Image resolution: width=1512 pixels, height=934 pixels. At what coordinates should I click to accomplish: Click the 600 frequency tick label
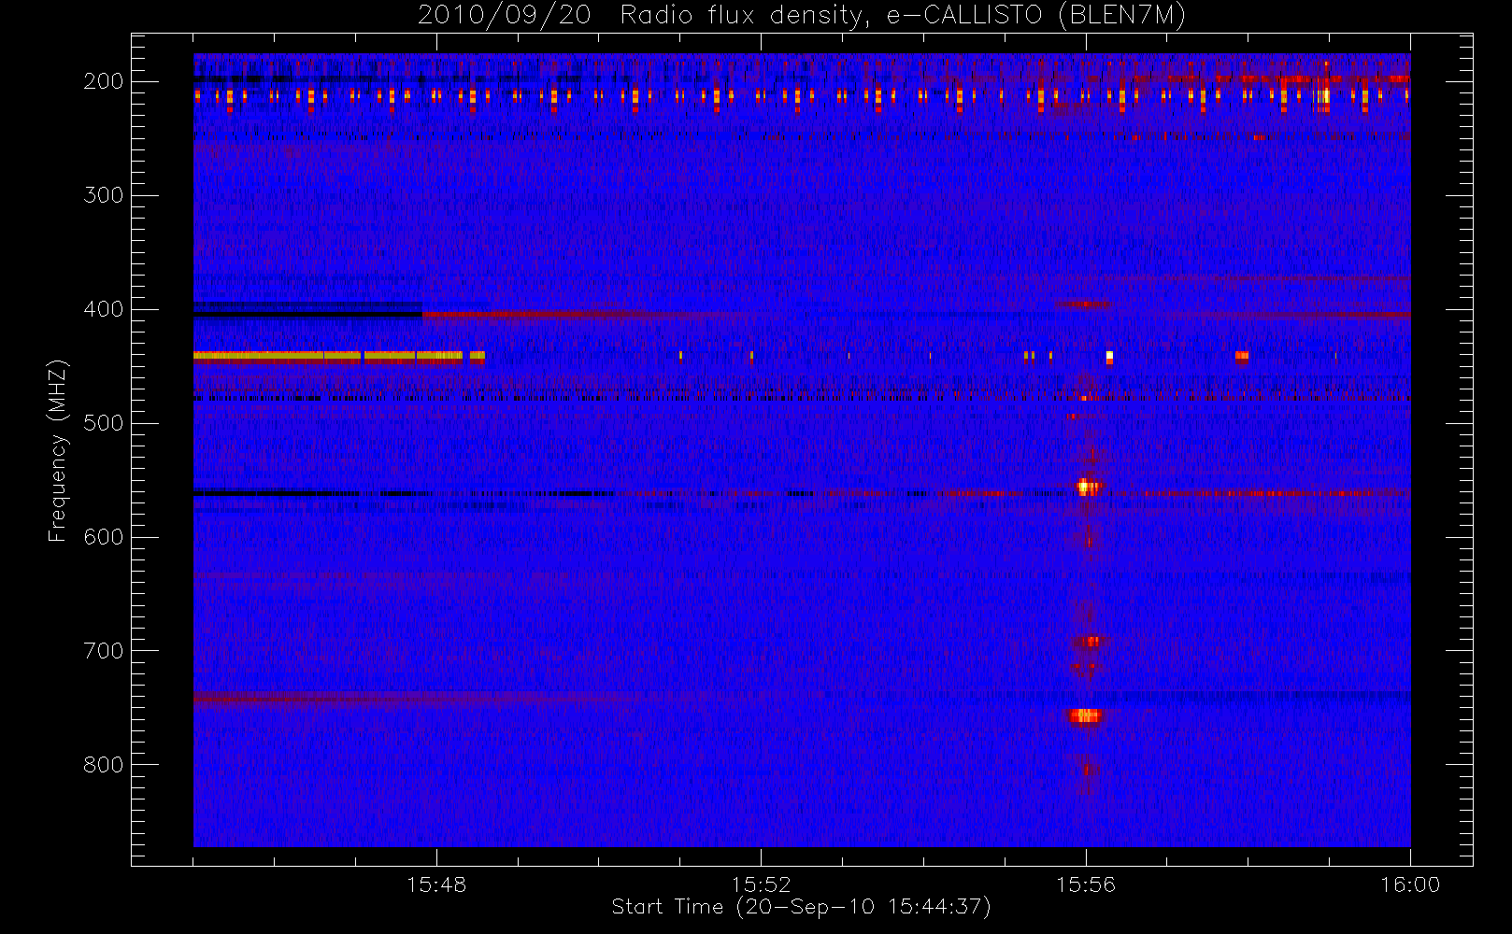[x=104, y=537]
